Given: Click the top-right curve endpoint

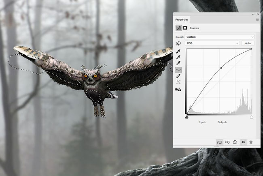Looking at the screenshot, I should (251, 49).
